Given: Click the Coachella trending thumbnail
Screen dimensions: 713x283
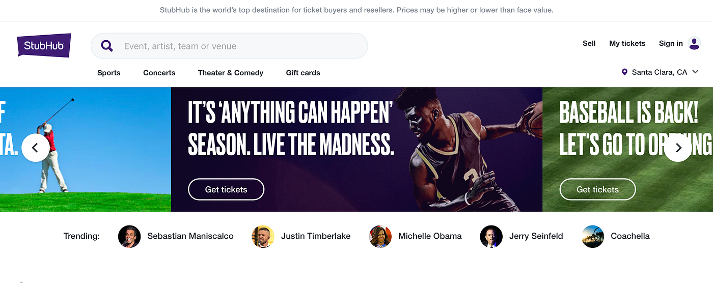Looking at the screenshot, I should (x=593, y=236).
